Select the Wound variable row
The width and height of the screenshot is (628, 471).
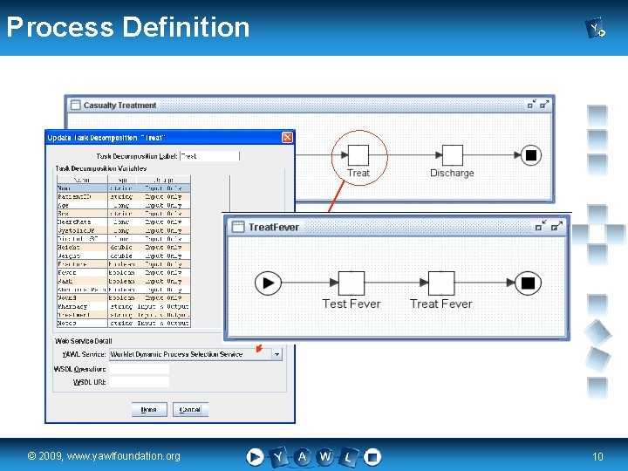(123, 297)
